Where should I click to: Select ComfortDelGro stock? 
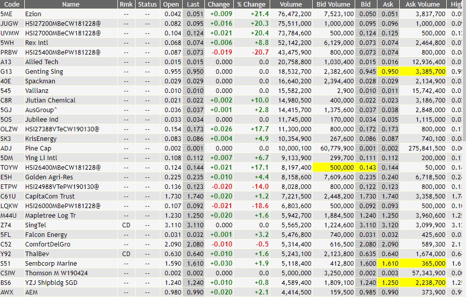pyautogui.click(x=48, y=244)
